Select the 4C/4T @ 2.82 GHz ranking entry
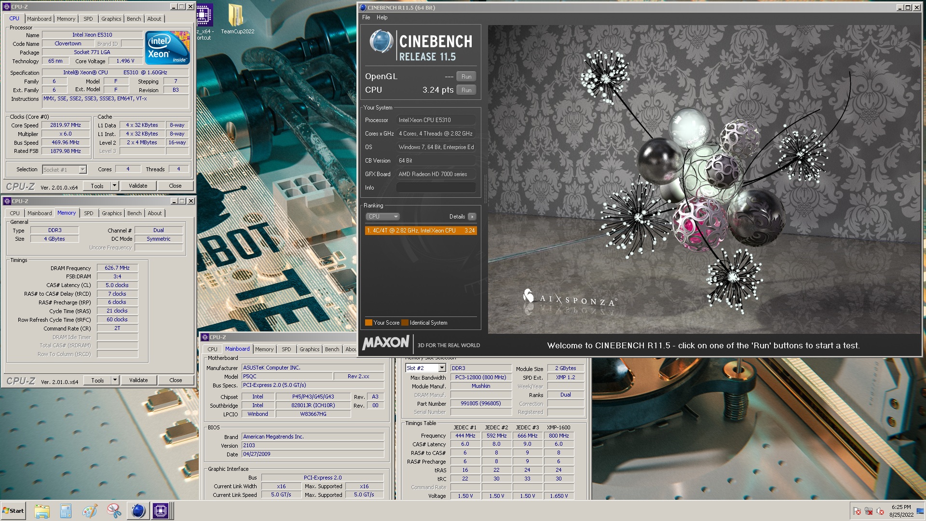Screen dimensions: 926x521 (x=421, y=231)
